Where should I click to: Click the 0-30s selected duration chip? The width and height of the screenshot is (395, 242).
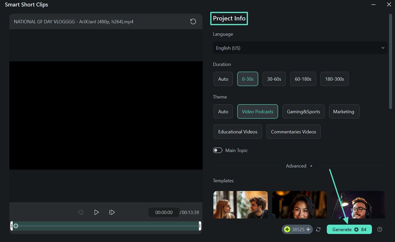(247, 79)
